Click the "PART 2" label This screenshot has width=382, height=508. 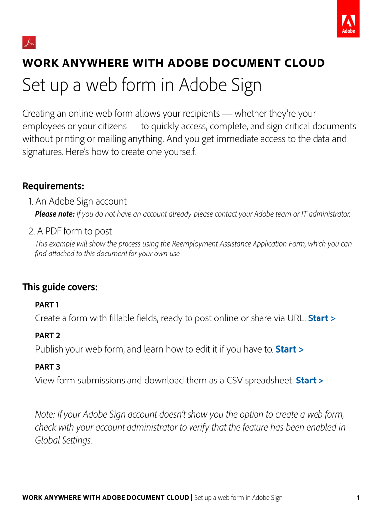47,335
